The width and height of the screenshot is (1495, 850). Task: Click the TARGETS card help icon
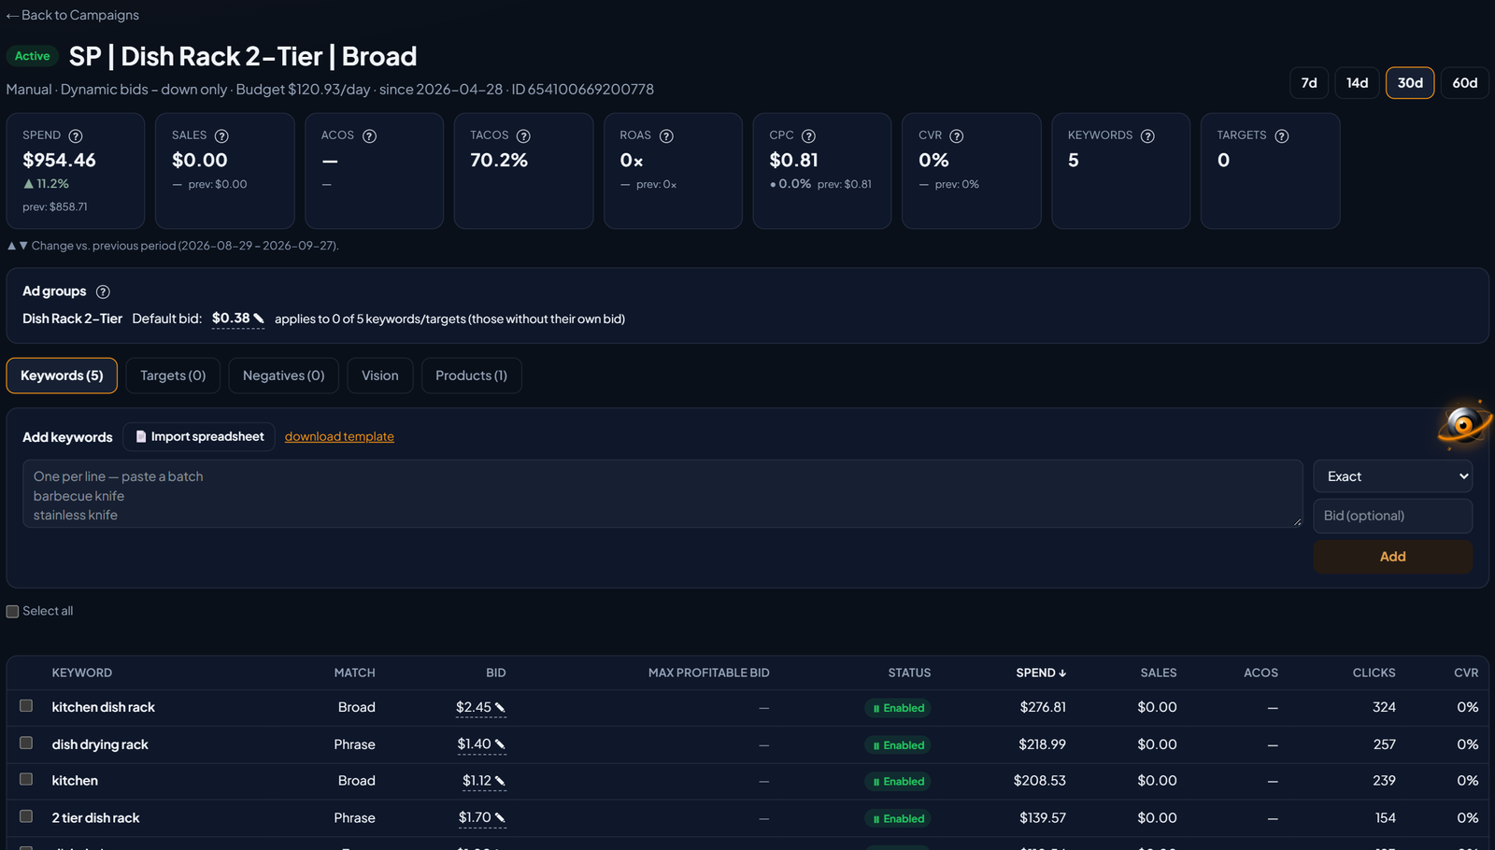point(1282,136)
